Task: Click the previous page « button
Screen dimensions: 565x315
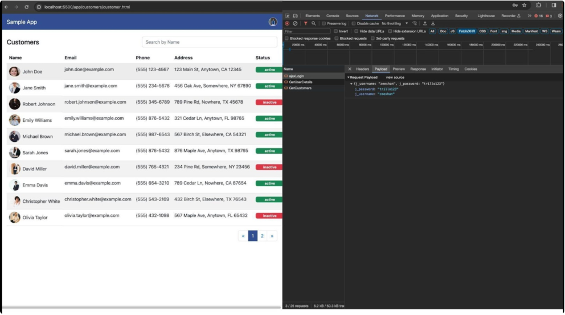Action: (243, 236)
